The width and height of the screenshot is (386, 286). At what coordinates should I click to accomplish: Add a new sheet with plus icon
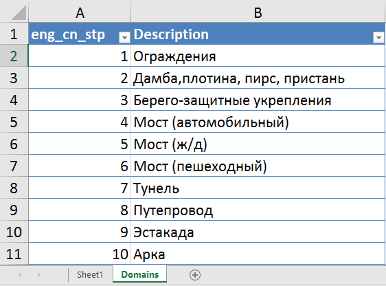(195, 275)
